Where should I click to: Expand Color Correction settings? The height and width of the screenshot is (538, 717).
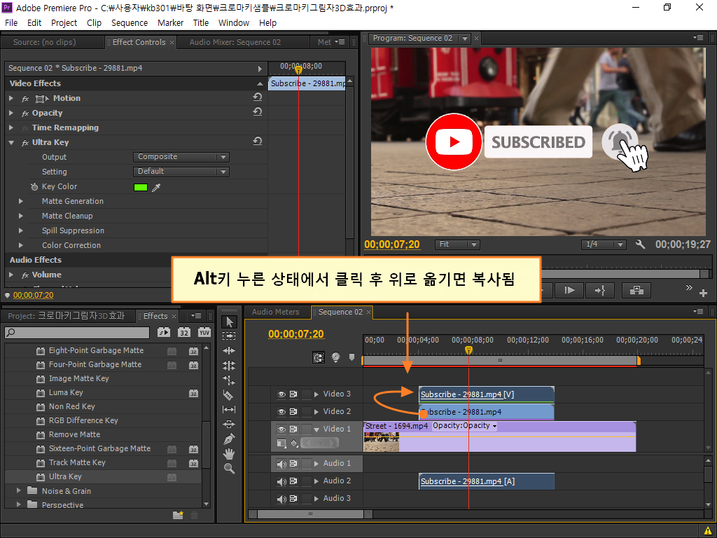tap(20, 244)
